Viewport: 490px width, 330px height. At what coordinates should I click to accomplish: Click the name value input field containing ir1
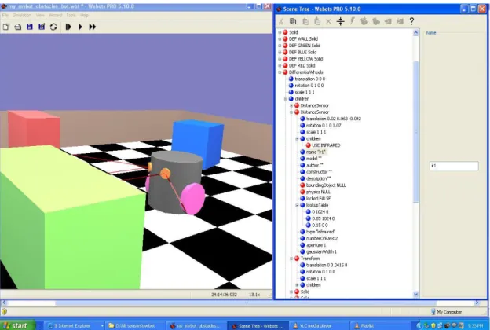click(454, 166)
